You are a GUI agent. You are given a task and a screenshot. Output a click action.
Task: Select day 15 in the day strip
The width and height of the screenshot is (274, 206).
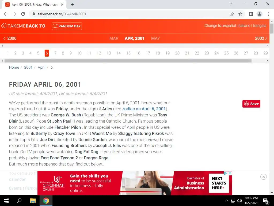coord(128,53)
